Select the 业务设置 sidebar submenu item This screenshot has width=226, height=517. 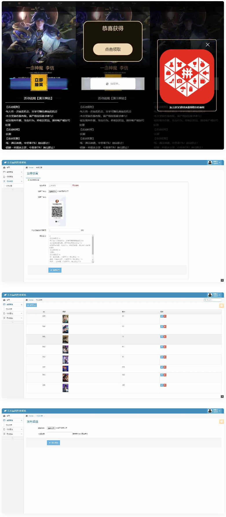pos(9,186)
